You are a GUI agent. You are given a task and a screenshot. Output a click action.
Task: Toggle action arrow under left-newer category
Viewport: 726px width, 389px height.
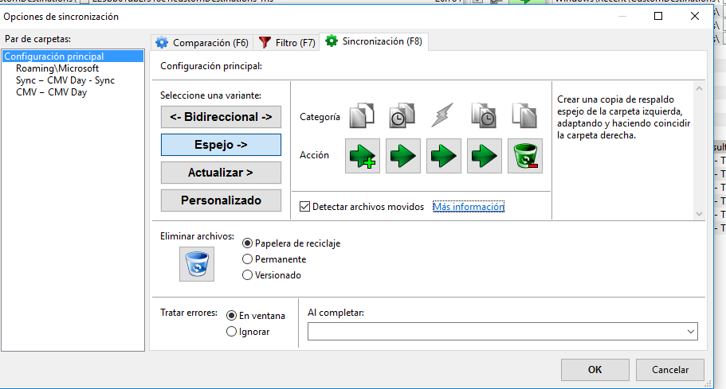tap(402, 156)
